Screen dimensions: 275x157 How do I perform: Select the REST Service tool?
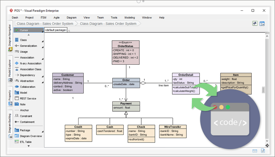28,98
